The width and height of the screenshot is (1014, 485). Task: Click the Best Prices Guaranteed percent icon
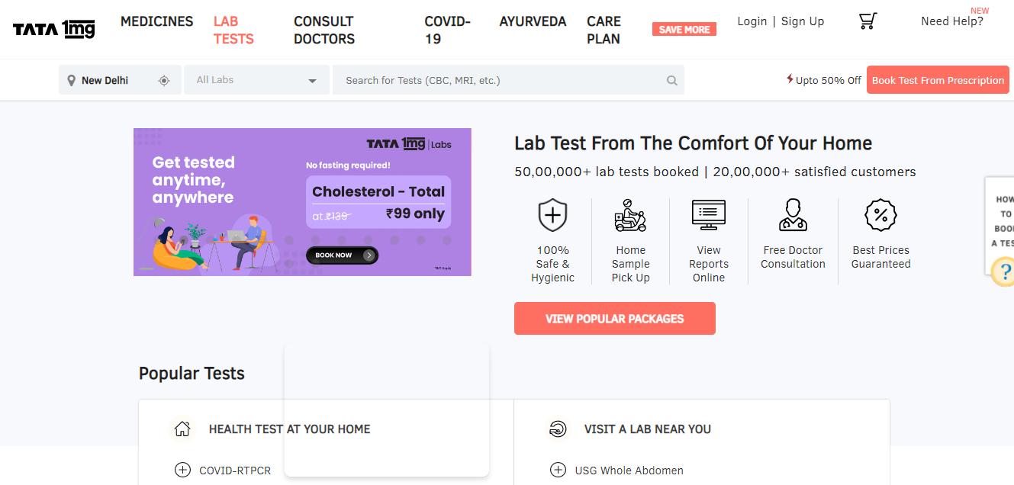coord(880,215)
